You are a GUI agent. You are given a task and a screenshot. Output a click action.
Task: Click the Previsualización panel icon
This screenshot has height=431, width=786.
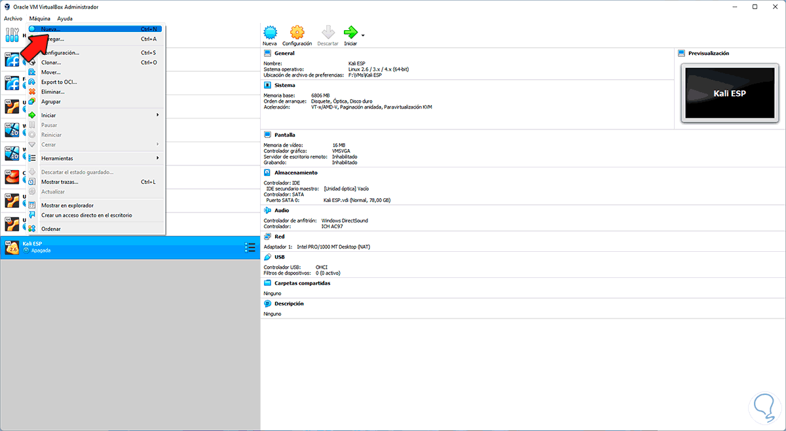(x=682, y=54)
